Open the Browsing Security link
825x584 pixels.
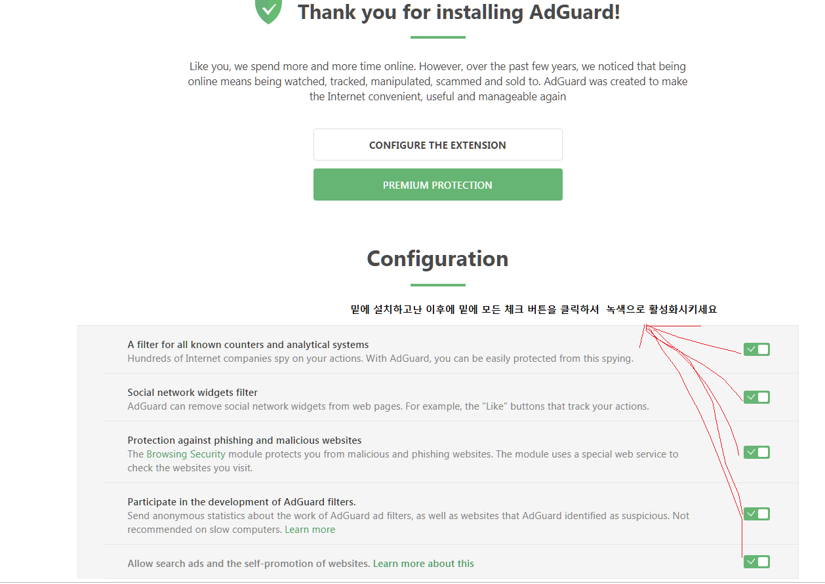click(186, 454)
